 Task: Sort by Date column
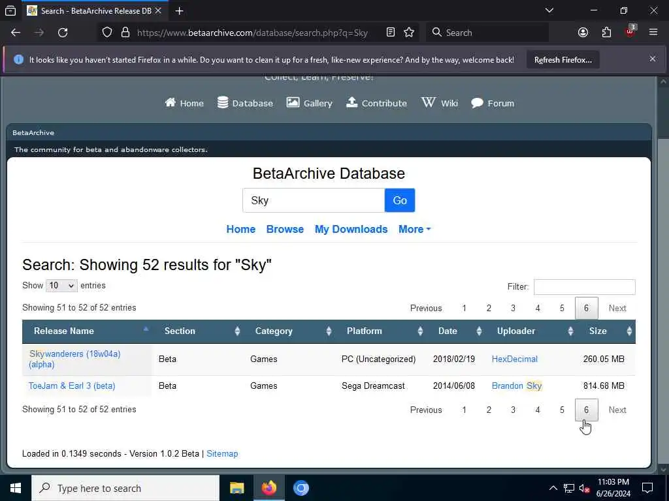coord(457,331)
